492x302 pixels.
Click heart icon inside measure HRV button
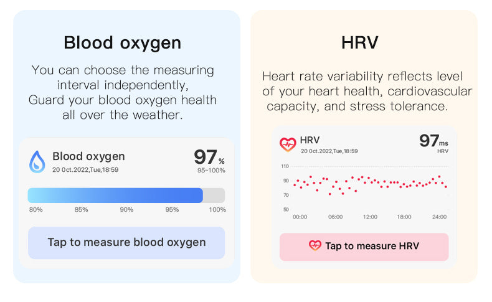coord(315,246)
